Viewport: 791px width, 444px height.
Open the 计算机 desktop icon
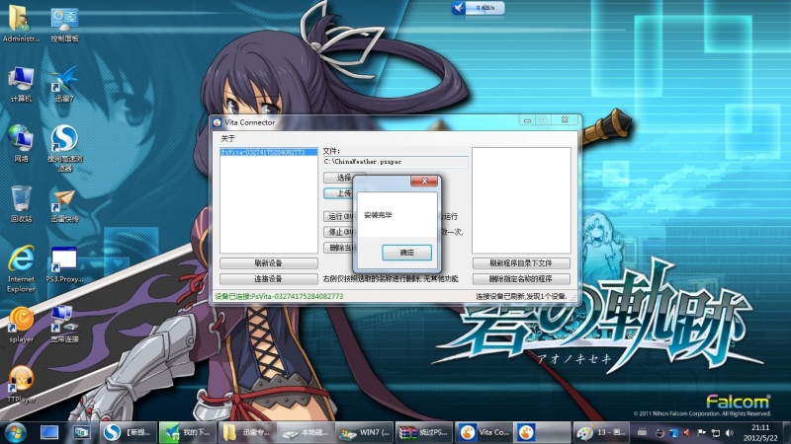click(x=21, y=84)
